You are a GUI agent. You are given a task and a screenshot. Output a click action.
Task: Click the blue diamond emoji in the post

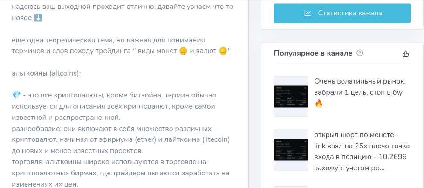click(16, 95)
